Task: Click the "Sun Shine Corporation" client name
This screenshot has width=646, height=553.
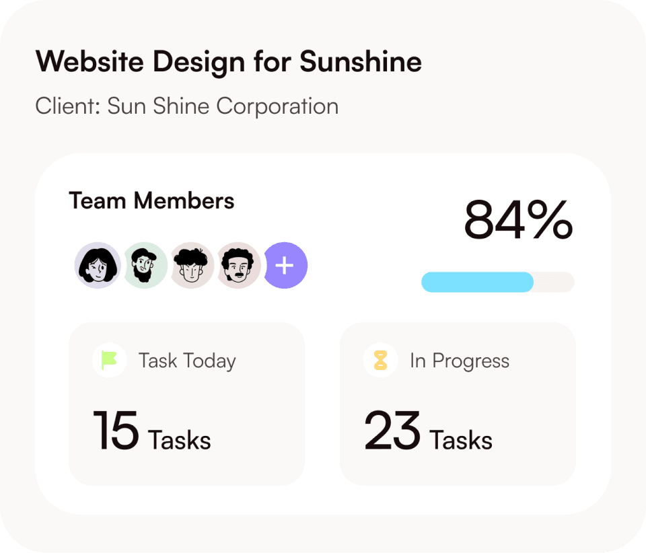Action: coord(223,106)
